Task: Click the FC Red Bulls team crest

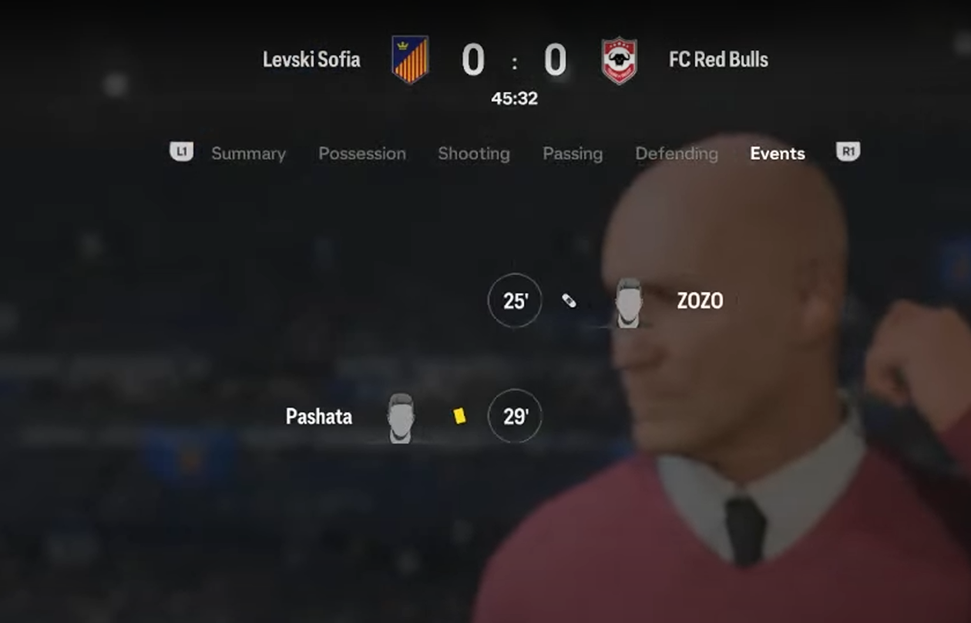Action: click(x=620, y=60)
